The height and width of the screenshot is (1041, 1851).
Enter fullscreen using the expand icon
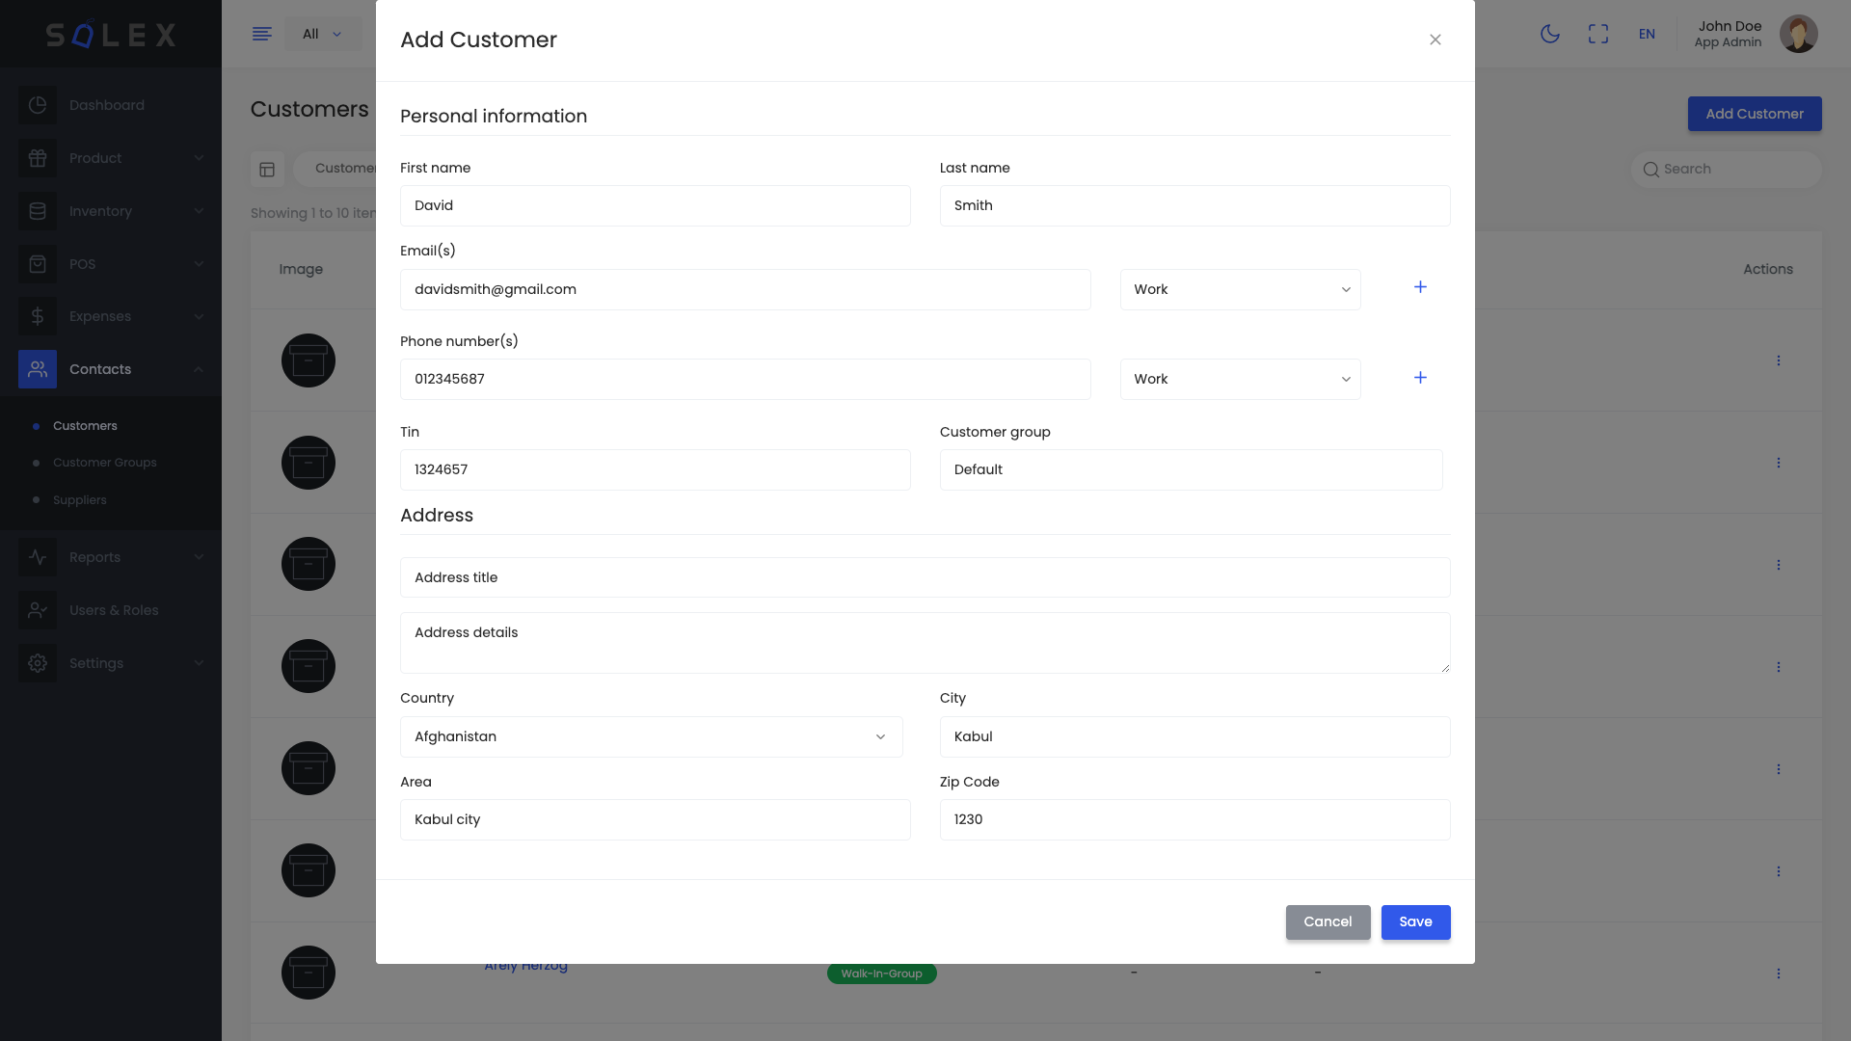tap(1598, 34)
